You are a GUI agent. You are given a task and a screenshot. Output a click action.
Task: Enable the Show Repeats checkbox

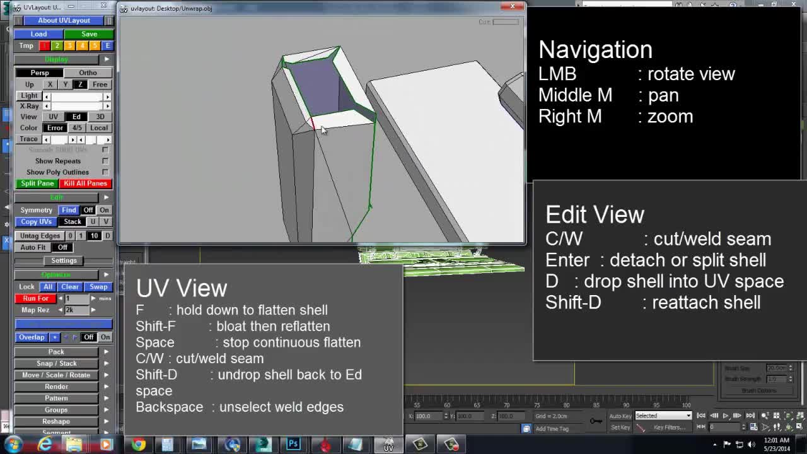click(105, 161)
